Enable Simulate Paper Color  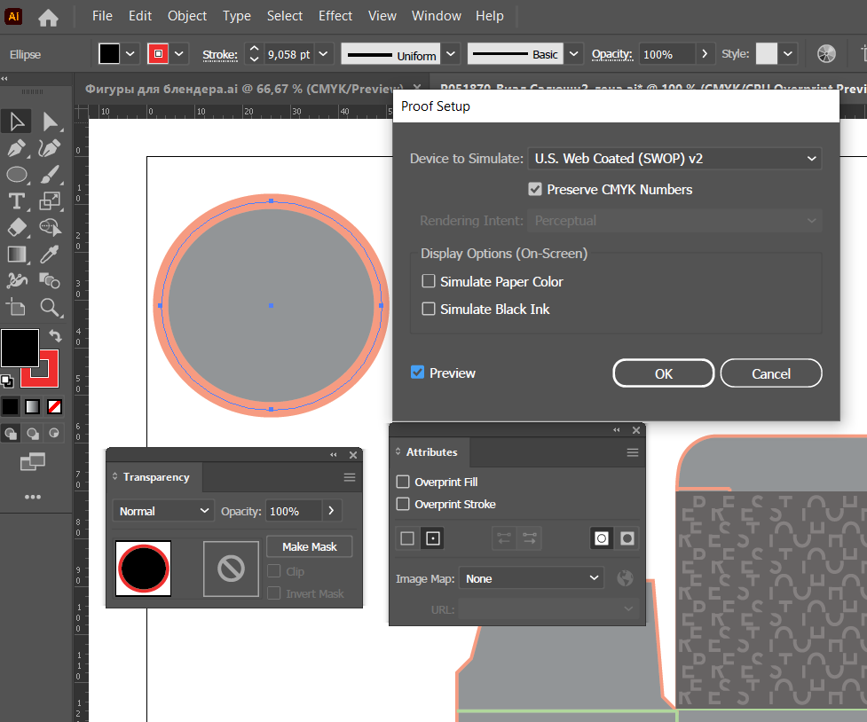(x=429, y=281)
